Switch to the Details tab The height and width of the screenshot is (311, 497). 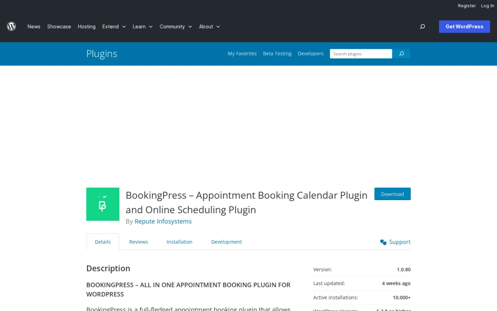103,242
